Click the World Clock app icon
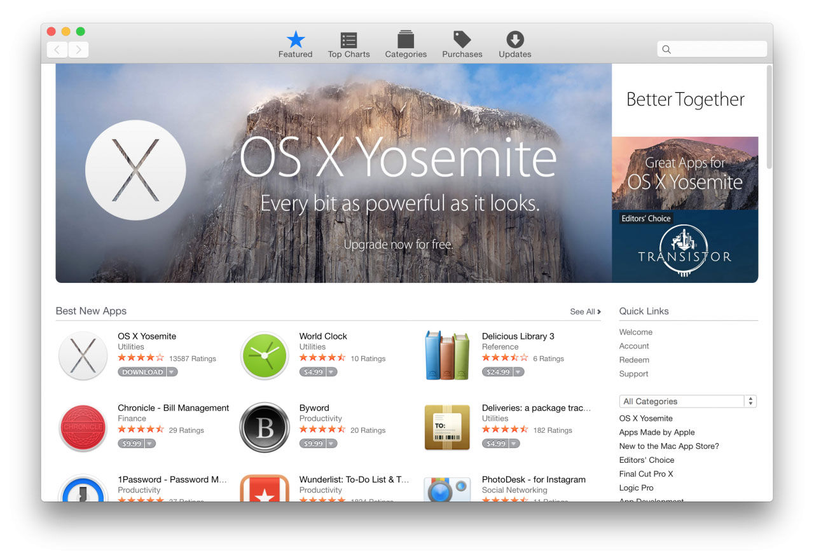This screenshot has width=814, height=560. [x=265, y=355]
